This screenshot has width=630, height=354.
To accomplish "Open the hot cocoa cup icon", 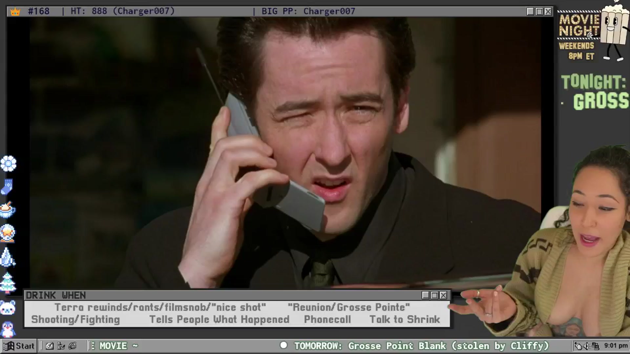I will (8, 210).
